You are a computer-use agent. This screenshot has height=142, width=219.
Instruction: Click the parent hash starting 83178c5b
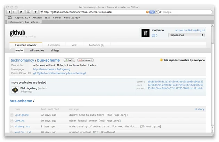(x=176, y=88)
